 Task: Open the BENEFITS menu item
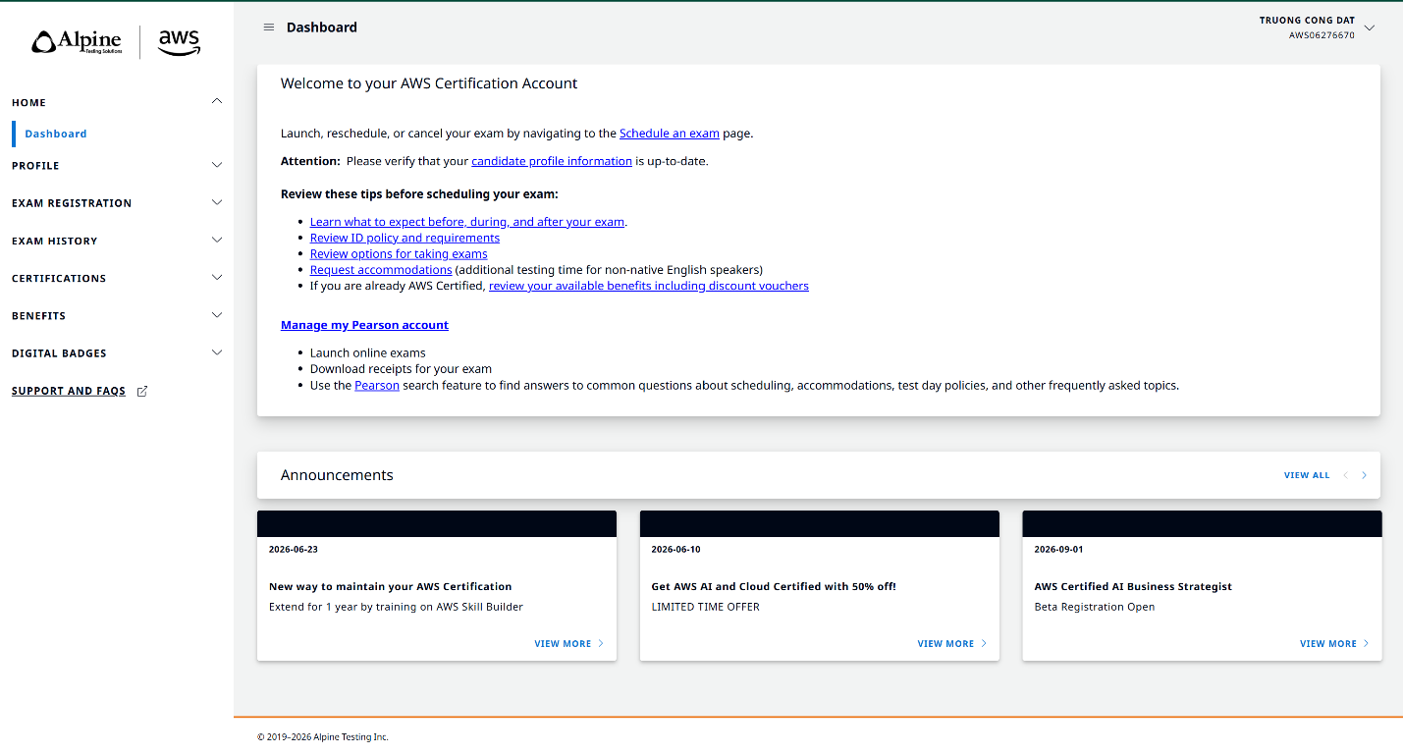point(39,316)
